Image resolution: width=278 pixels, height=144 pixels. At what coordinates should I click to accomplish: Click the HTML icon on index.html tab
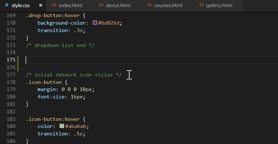54,5
